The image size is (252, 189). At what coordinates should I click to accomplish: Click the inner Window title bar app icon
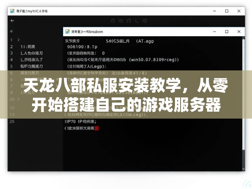click(67, 31)
